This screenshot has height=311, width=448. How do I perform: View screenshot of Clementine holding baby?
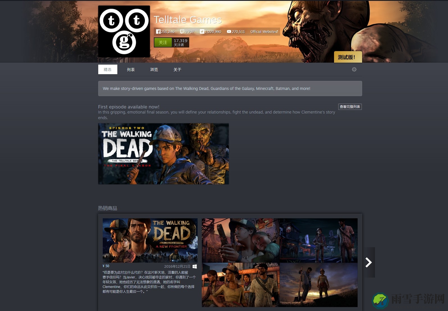point(241,240)
